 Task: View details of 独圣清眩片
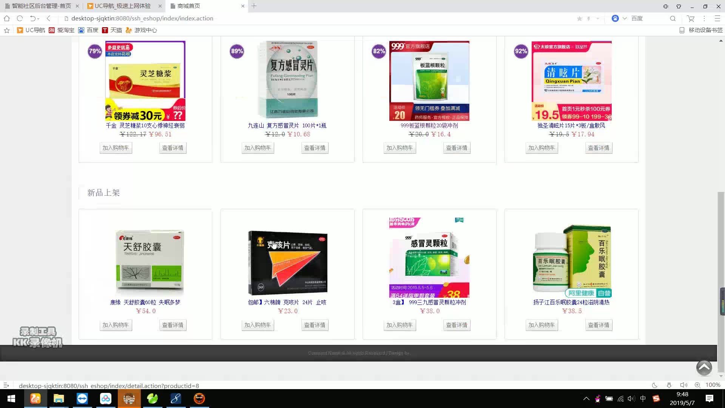(x=599, y=148)
